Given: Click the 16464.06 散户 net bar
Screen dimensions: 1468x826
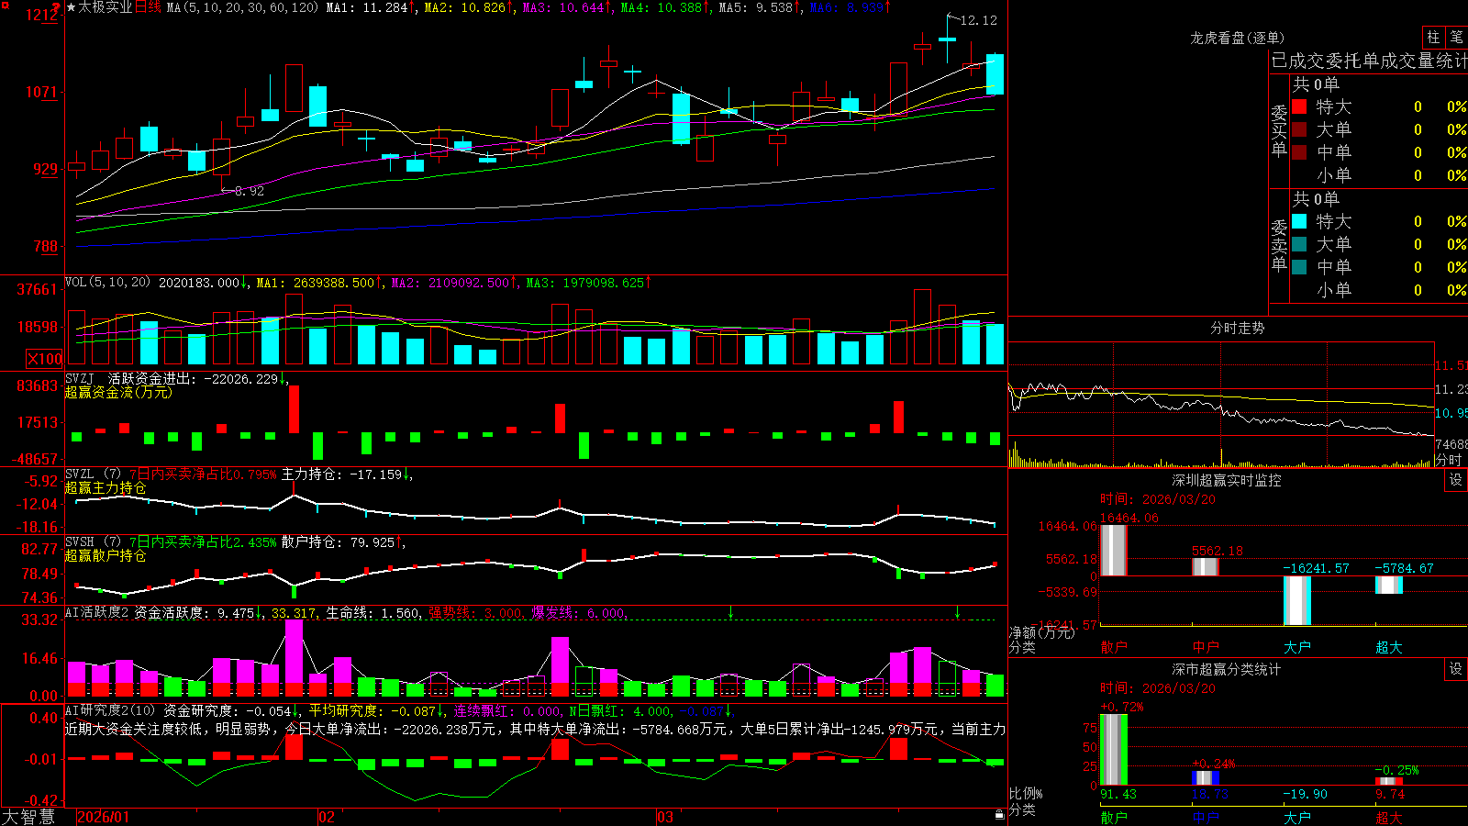Looking at the screenshot, I should point(1114,551).
